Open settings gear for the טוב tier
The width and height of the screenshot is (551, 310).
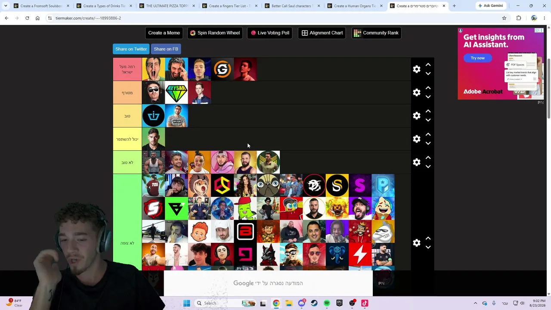[416, 116]
